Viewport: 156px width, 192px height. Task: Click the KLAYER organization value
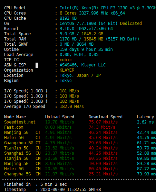(67, 70)
